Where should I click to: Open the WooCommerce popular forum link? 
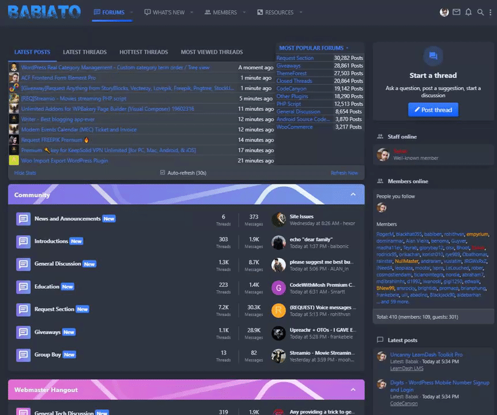[295, 127]
